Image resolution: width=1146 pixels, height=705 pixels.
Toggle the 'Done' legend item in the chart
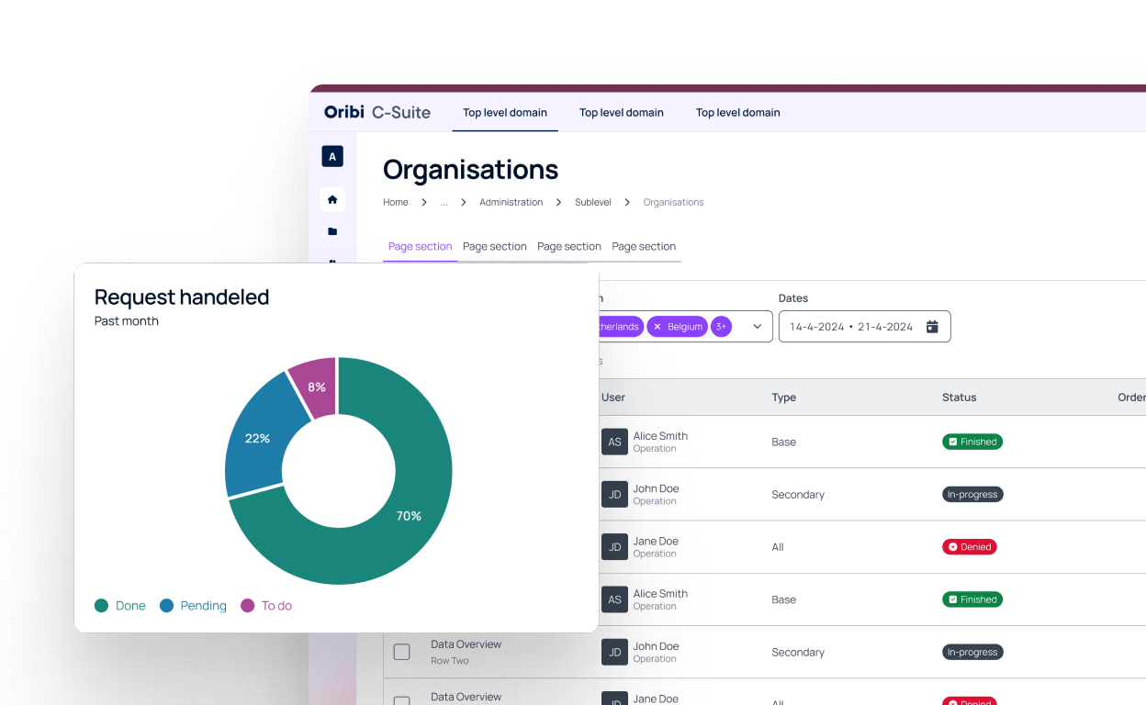[x=120, y=606]
